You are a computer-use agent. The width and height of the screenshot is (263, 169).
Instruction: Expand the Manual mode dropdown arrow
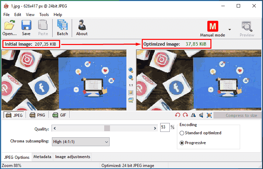(230, 30)
